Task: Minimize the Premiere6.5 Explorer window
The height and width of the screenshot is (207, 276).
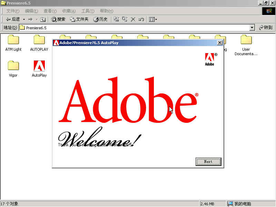Action: pos(261,3)
